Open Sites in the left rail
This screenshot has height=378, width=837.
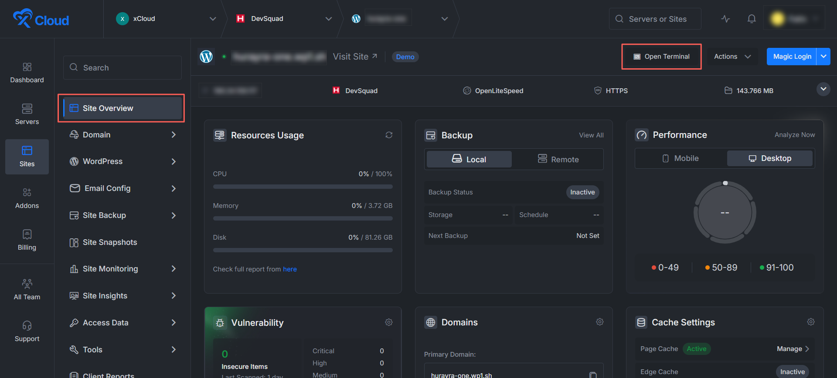click(x=27, y=157)
